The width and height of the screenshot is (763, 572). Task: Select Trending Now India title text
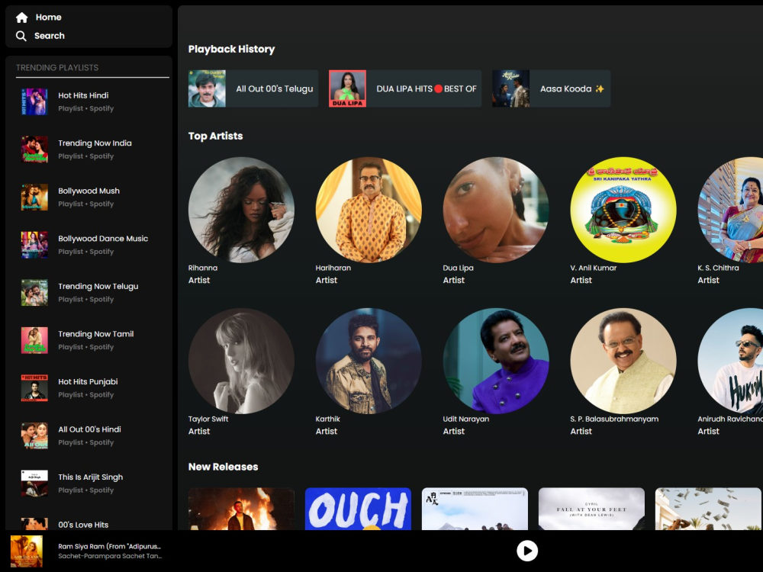95,143
